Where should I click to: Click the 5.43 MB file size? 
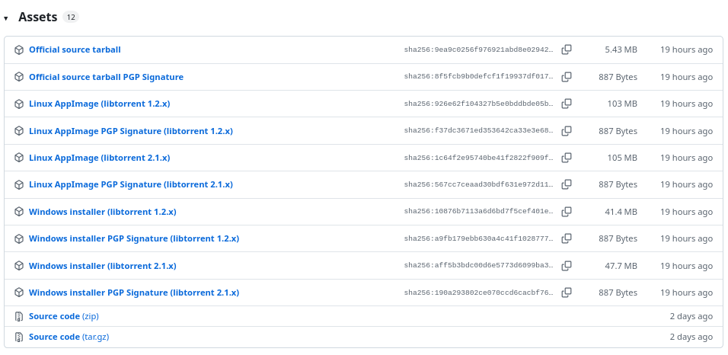621,50
